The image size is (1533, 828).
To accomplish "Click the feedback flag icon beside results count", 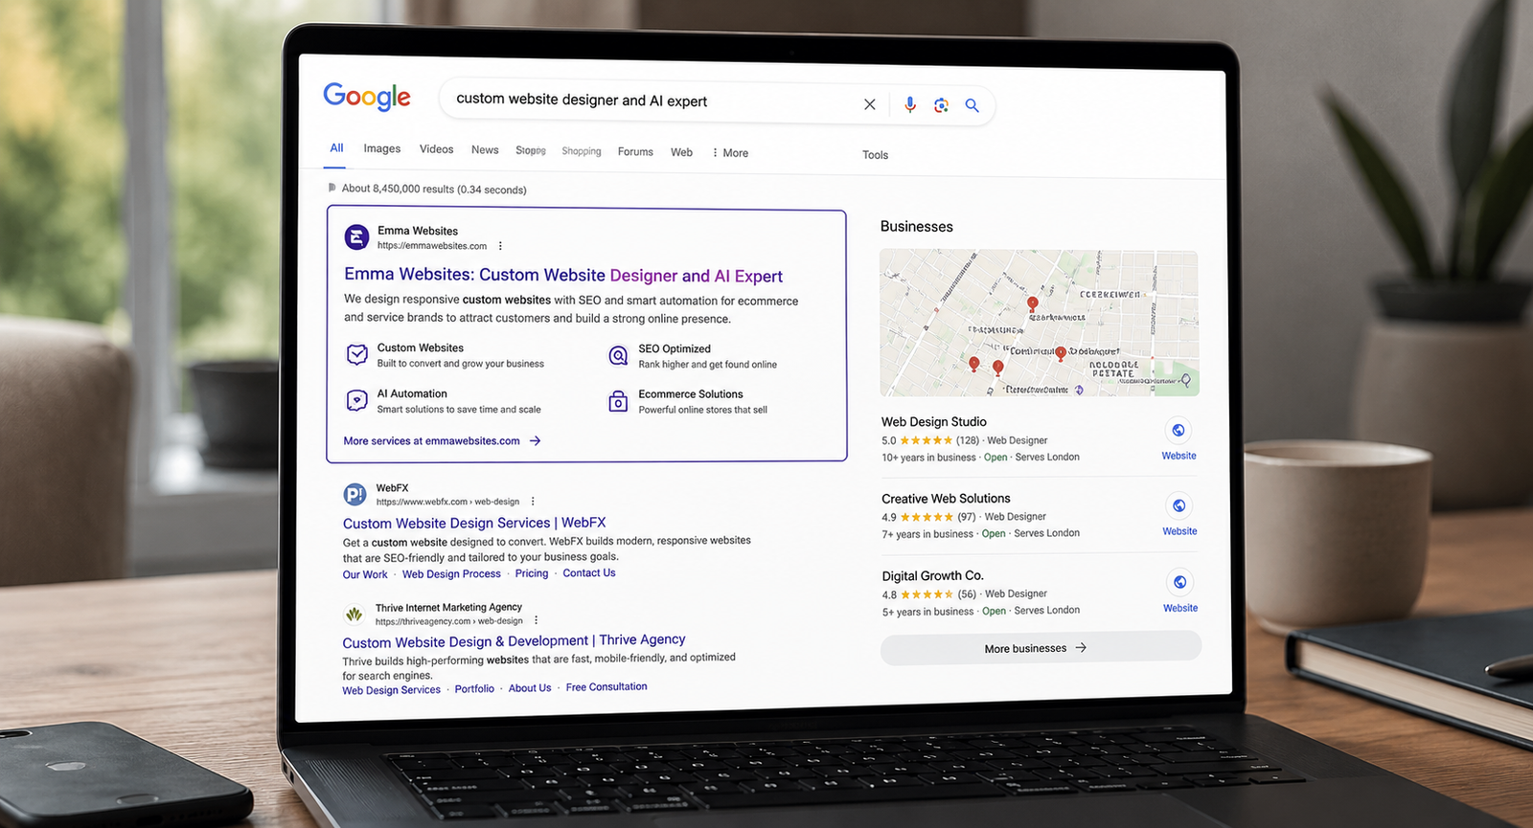I will (332, 188).
